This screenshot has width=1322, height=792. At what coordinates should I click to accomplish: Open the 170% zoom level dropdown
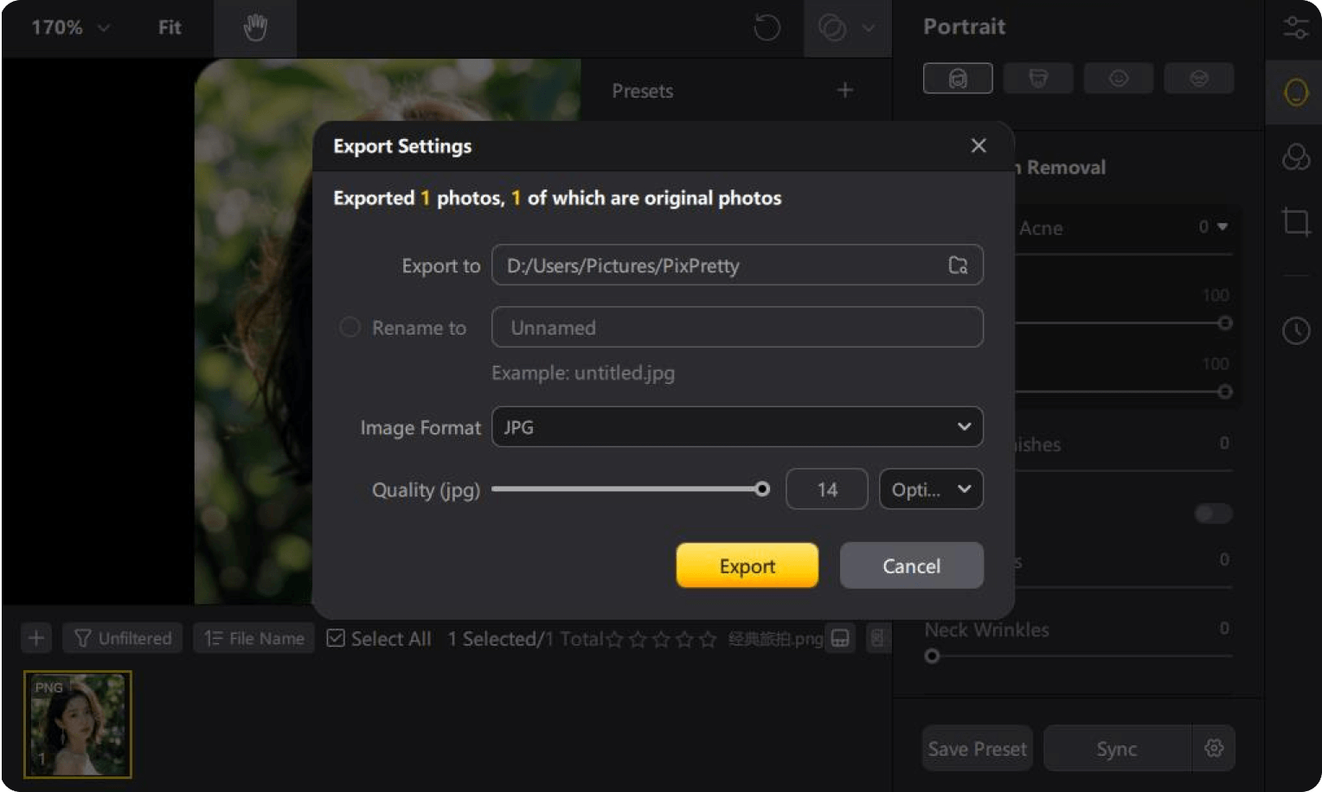point(69,28)
